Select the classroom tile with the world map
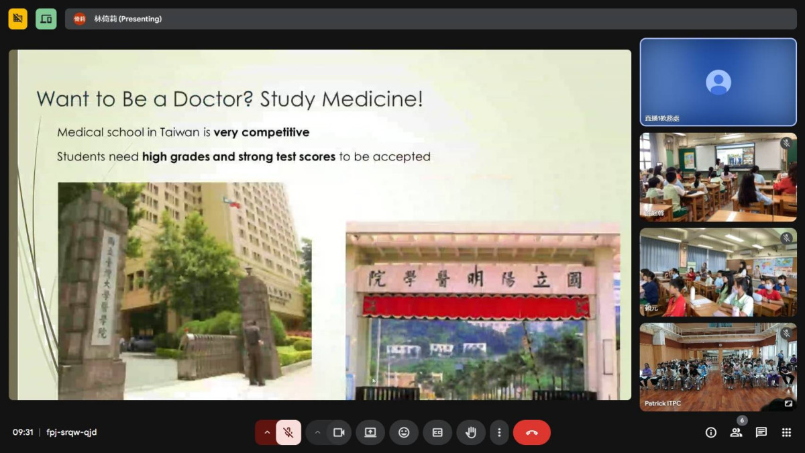 click(718, 272)
